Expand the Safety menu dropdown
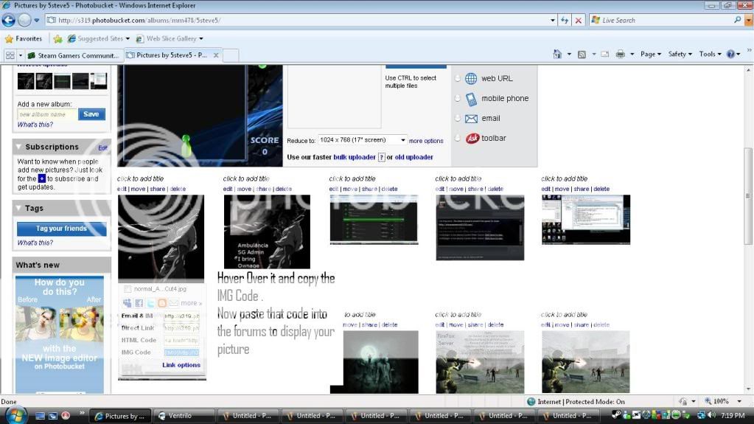The width and height of the screenshot is (754, 424). click(x=680, y=54)
